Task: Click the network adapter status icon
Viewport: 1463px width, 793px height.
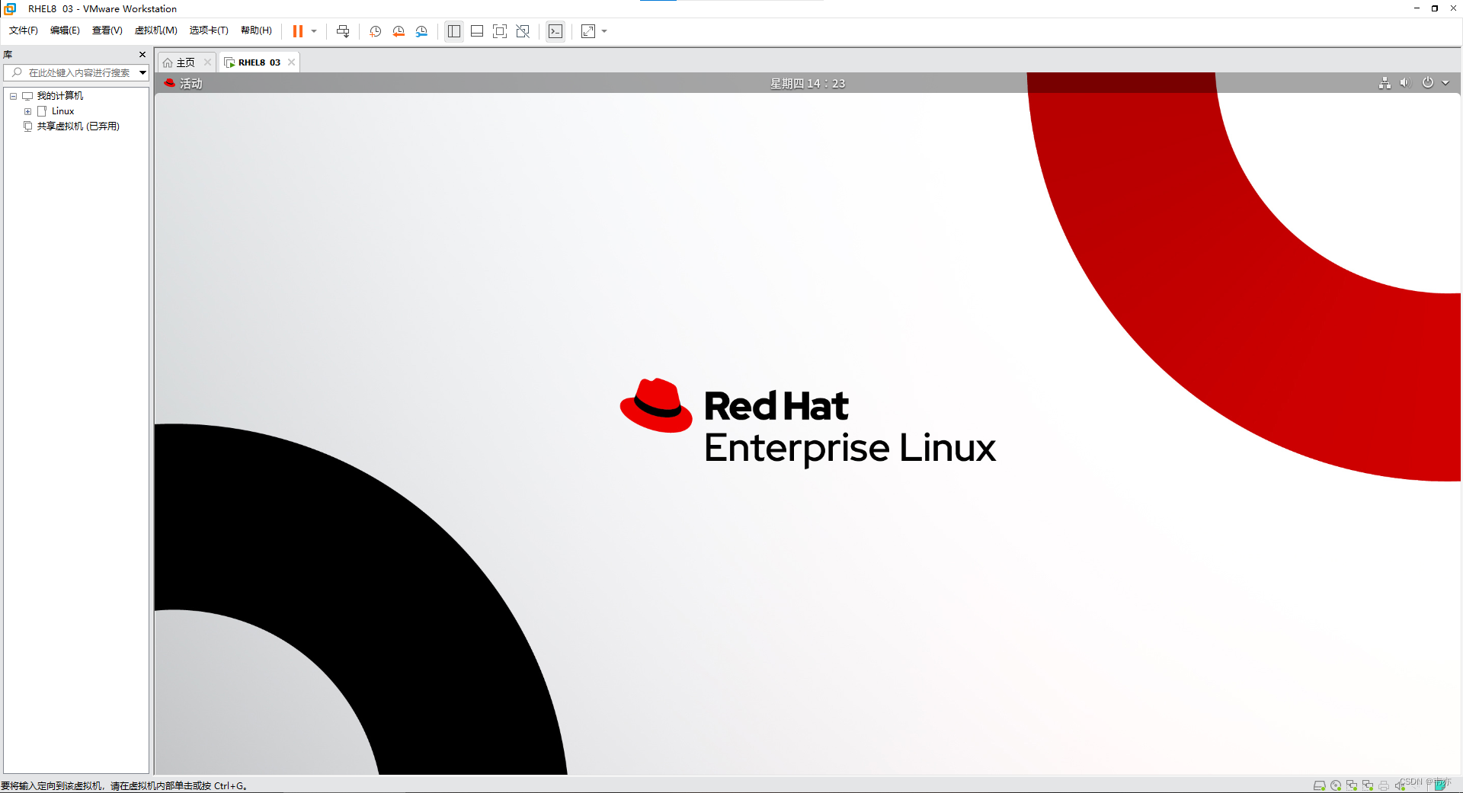Action: pyautogui.click(x=1352, y=785)
